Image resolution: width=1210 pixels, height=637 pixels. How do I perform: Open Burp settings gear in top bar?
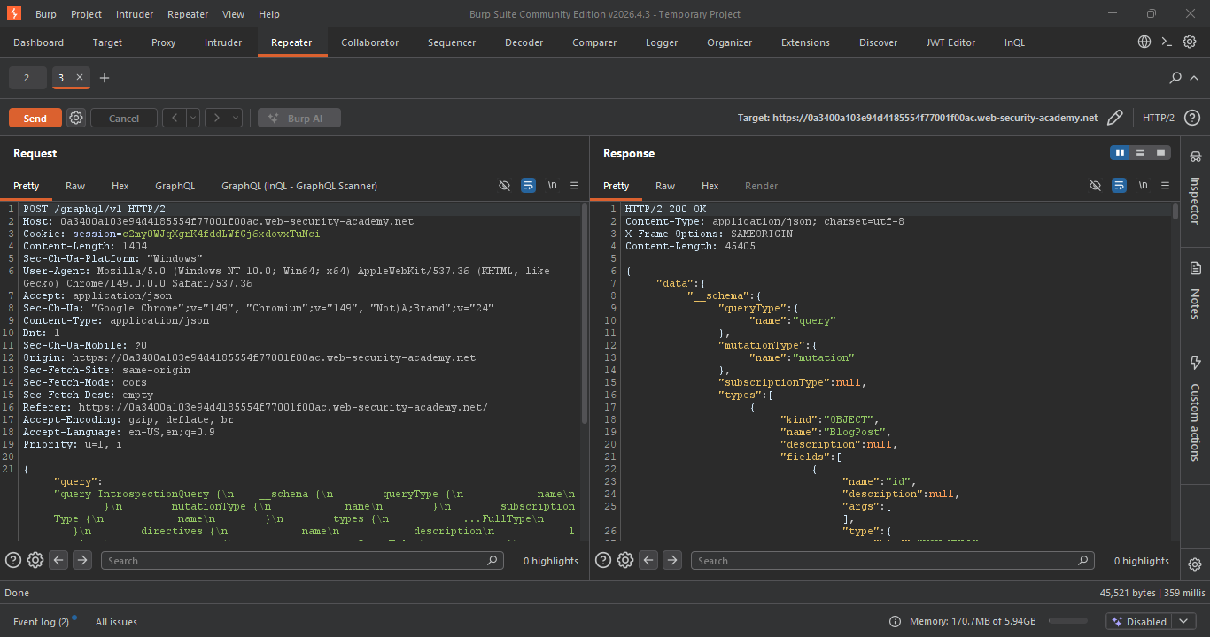[1191, 42]
